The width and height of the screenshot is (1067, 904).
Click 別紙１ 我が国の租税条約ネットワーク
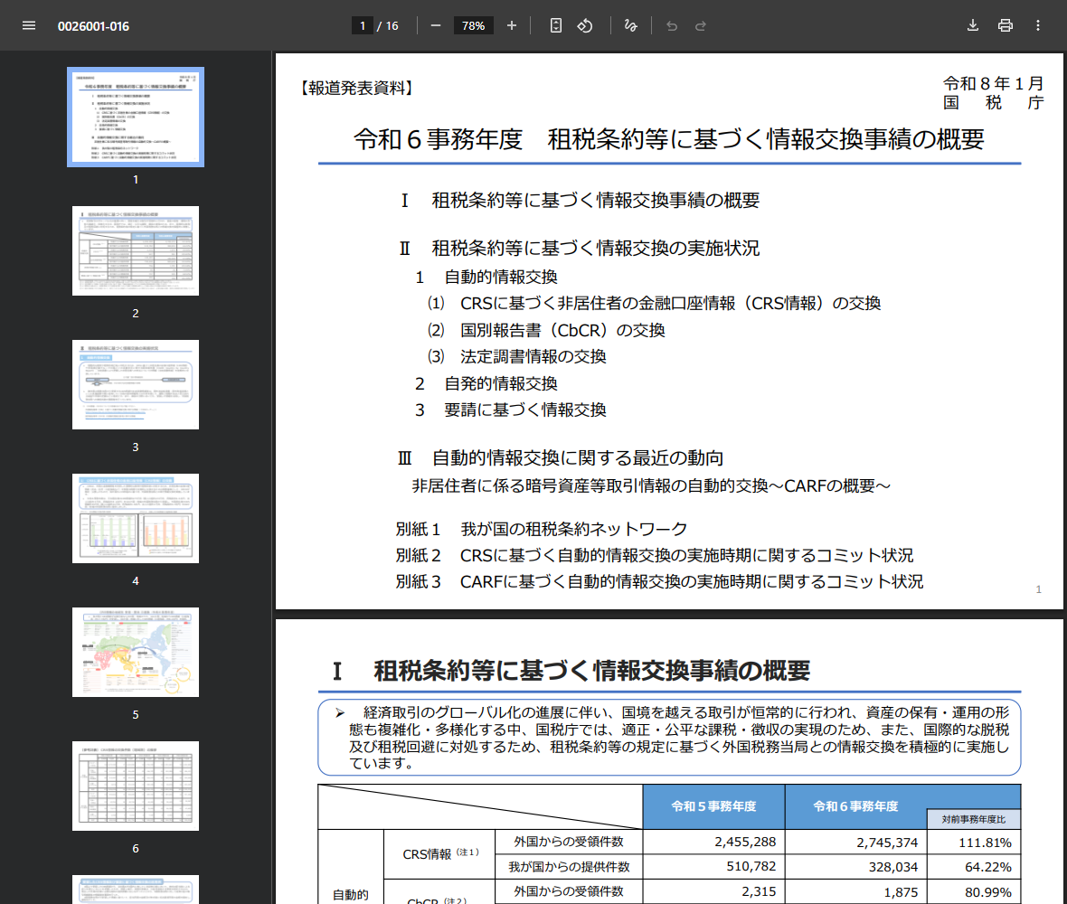542,529
